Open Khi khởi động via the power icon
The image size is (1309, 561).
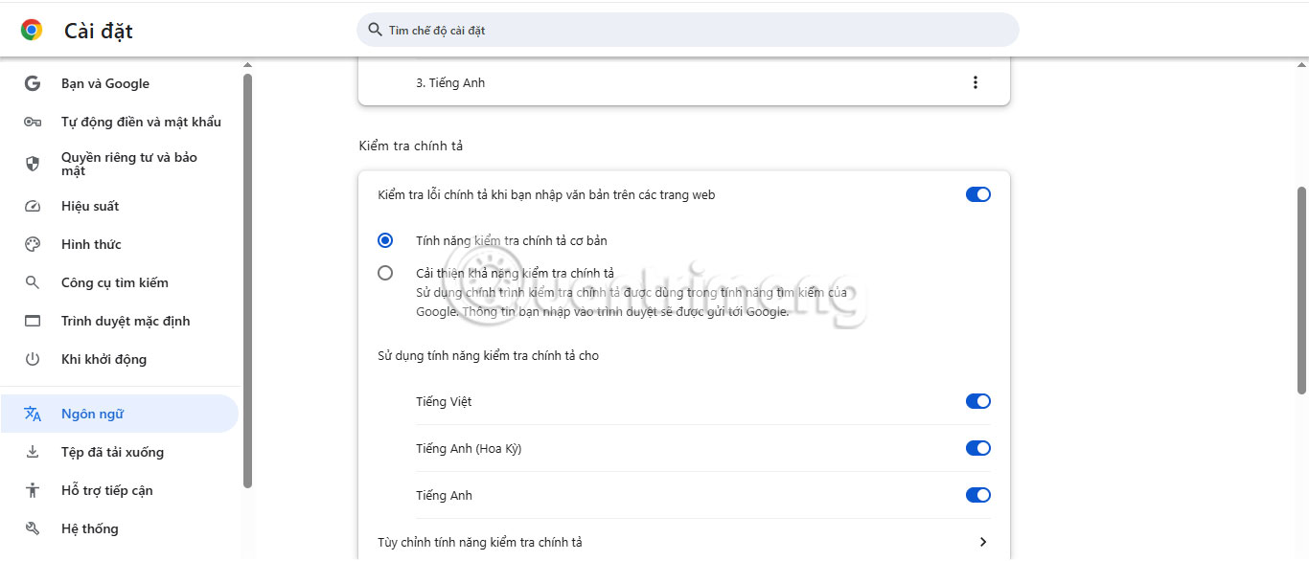point(34,359)
